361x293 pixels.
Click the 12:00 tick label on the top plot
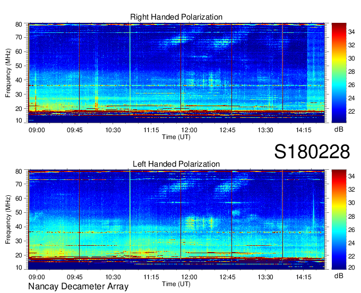coord(189,130)
